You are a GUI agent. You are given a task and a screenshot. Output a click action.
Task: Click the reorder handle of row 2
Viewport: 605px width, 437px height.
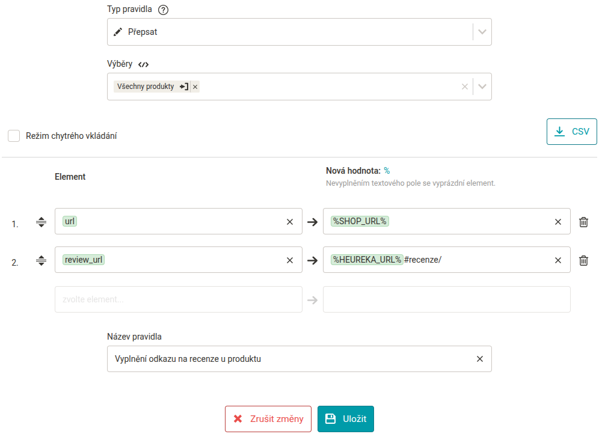pos(41,260)
